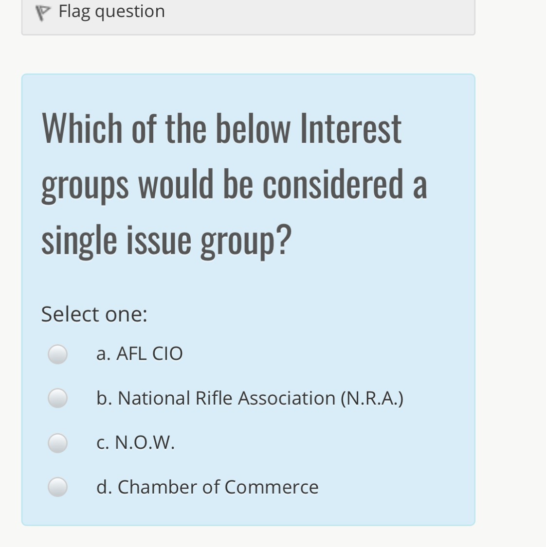Select the AFL CIO radio button
This screenshot has height=547, width=546.
coord(57,354)
